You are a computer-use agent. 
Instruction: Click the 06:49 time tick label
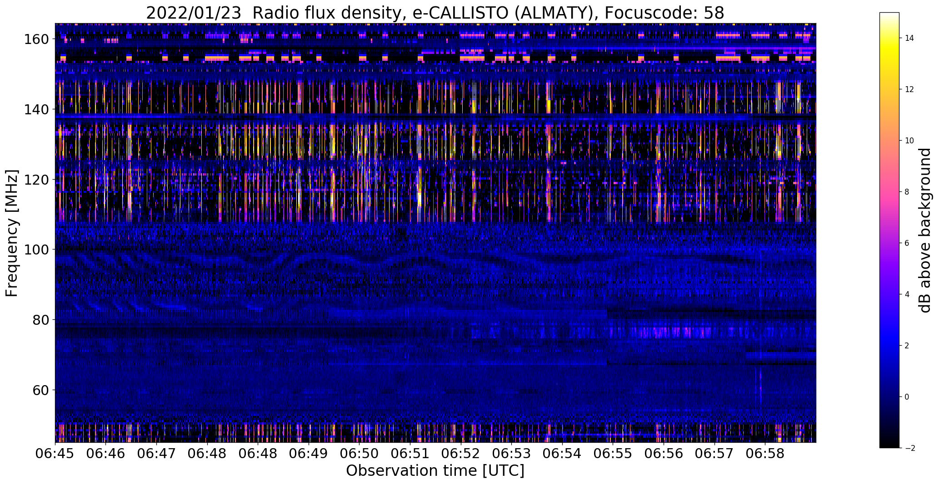coord(309,454)
